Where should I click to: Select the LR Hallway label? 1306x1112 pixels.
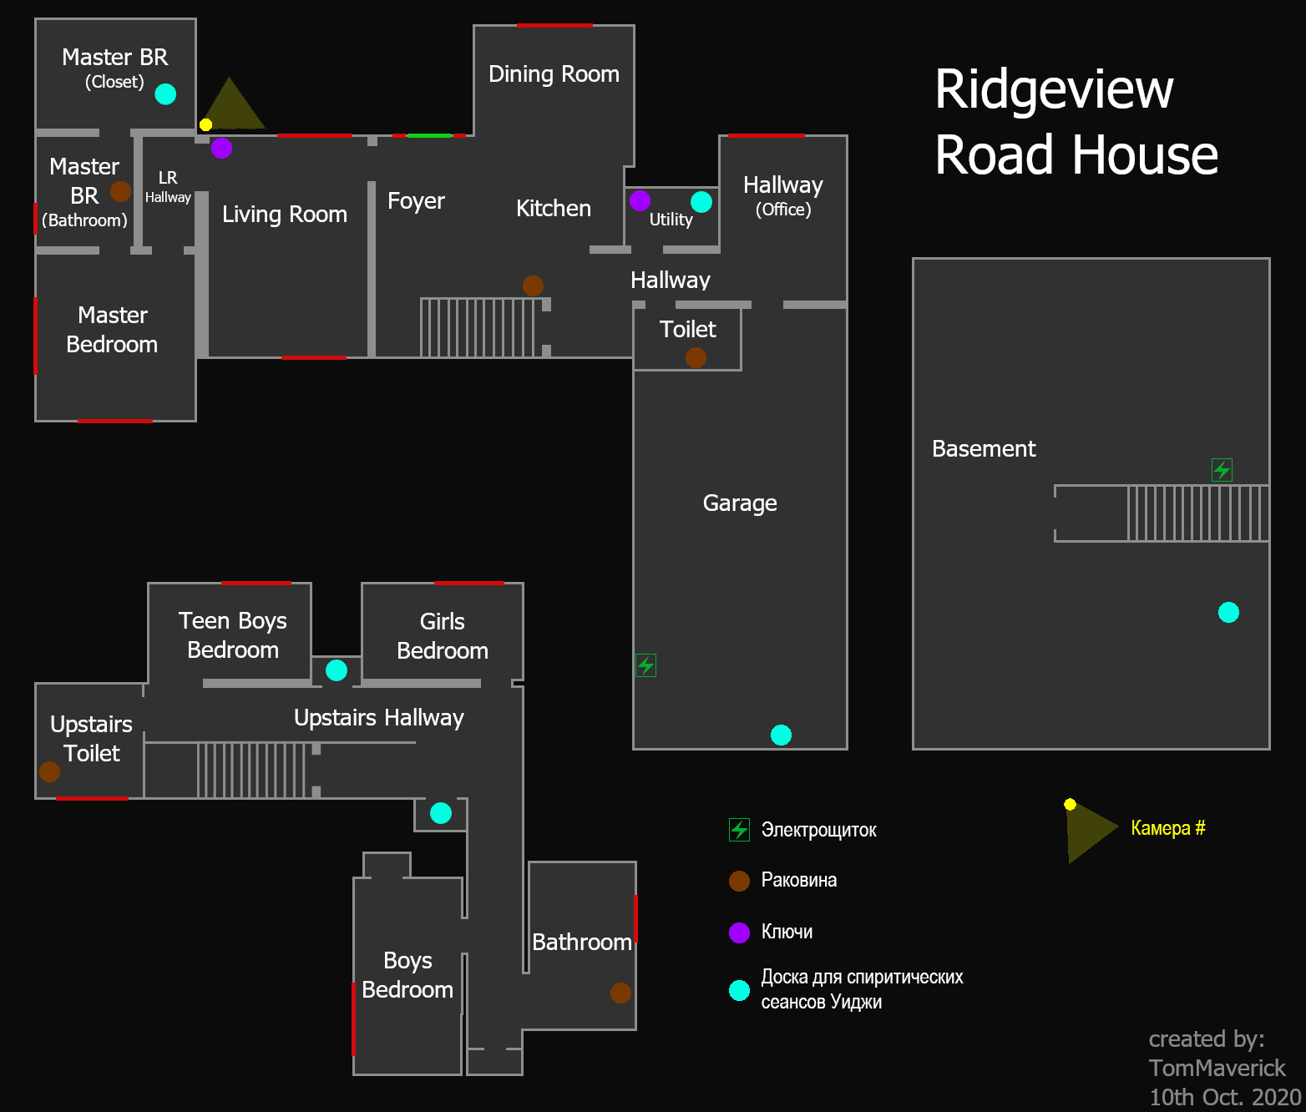(168, 187)
